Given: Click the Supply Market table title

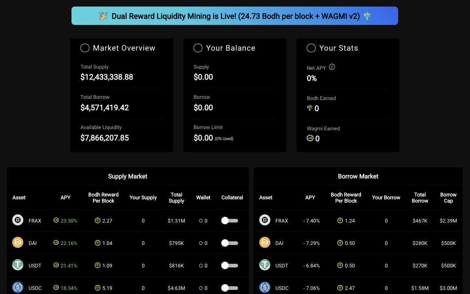Looking at the screenshot, I should (x=127, y=176).
